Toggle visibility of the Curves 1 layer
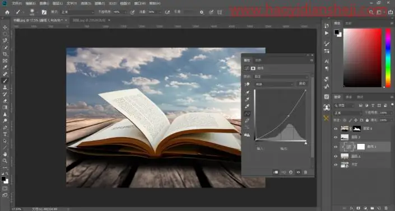Screen dimensions: 395x211 (x=336, y=147)
